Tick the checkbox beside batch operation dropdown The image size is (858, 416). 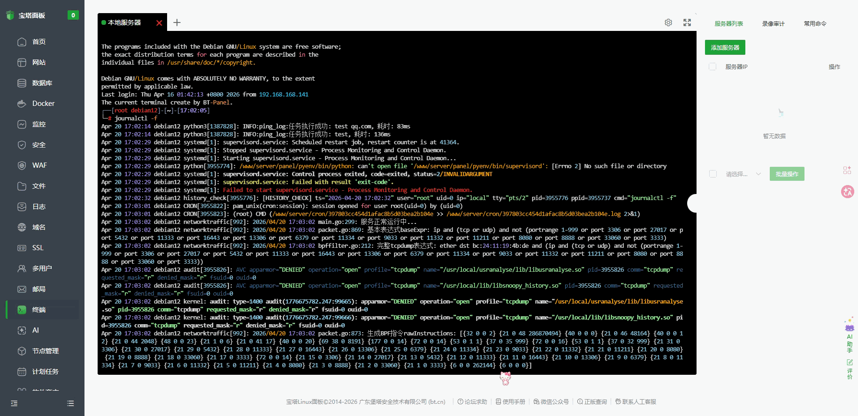[x=713, y=174]
